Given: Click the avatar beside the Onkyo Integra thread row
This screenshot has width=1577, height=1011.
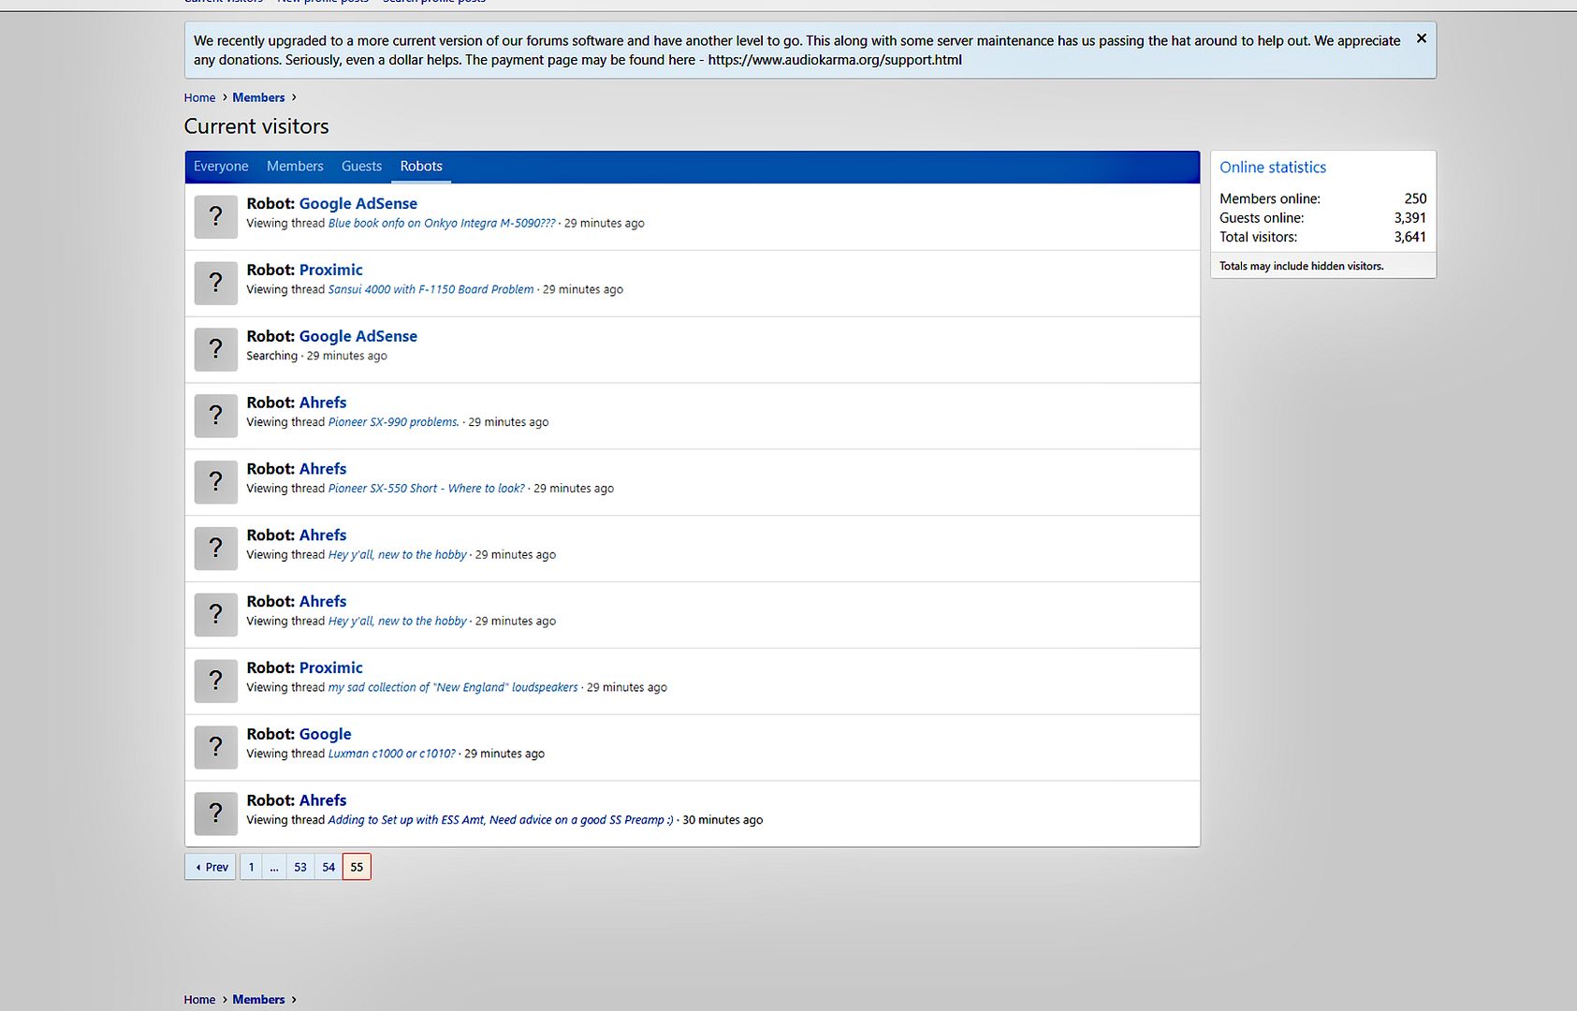Looking at the screenshot, I should pos(215,216).
